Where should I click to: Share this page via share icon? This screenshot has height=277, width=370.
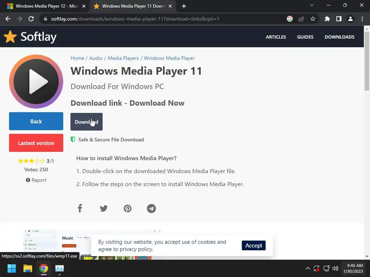301,19
